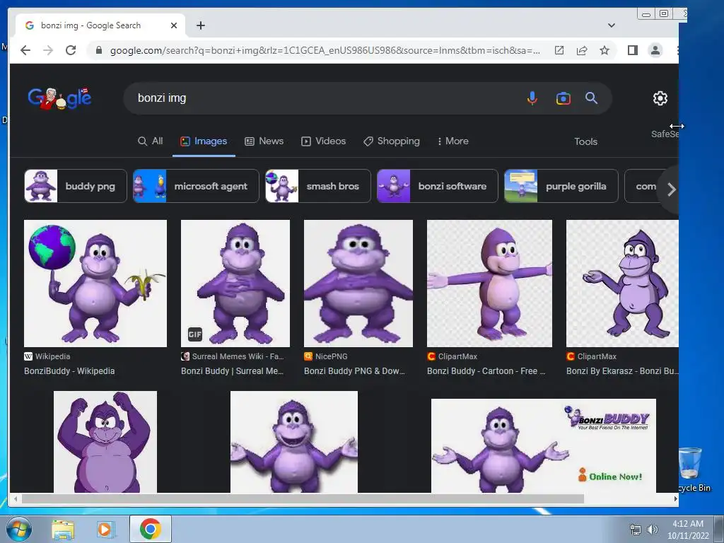Switch to News results tab
Viewport: 724px width, 543px height.
264,141
